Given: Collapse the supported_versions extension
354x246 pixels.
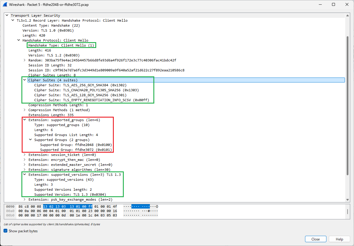Looking at the screenshot, I should pos(25,175).
